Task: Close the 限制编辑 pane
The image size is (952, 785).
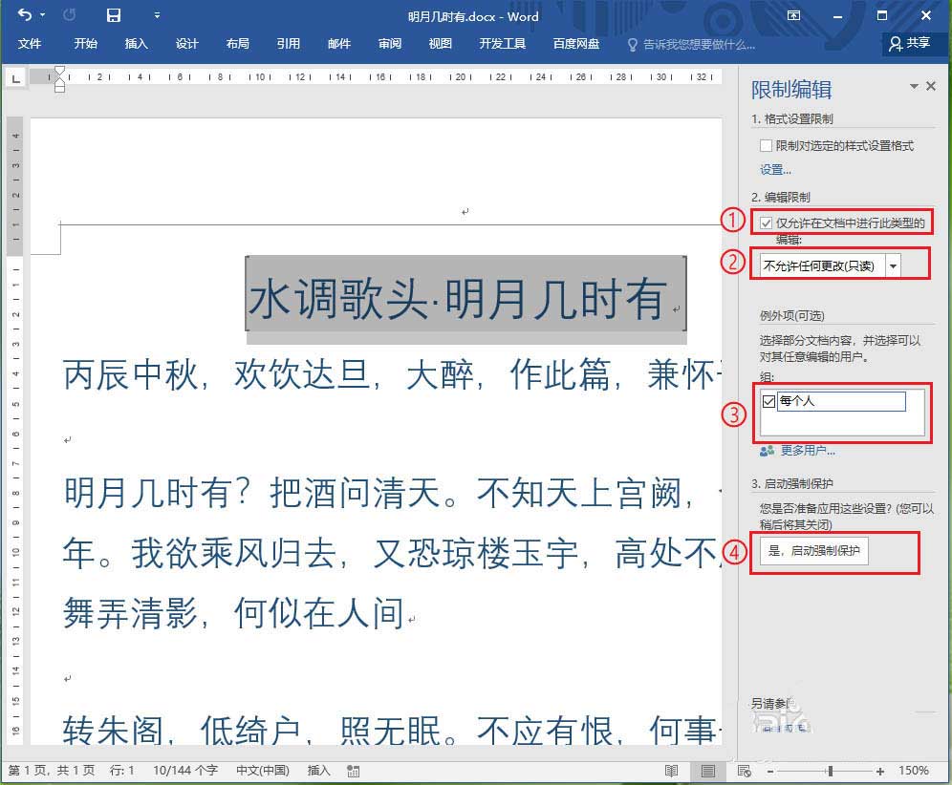Action: pyautogui.click(x=931, y=86)
